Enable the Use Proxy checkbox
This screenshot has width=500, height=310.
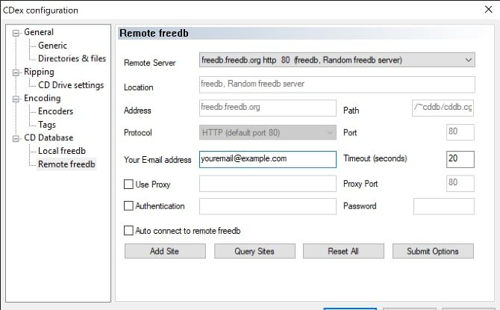point(128,185)
